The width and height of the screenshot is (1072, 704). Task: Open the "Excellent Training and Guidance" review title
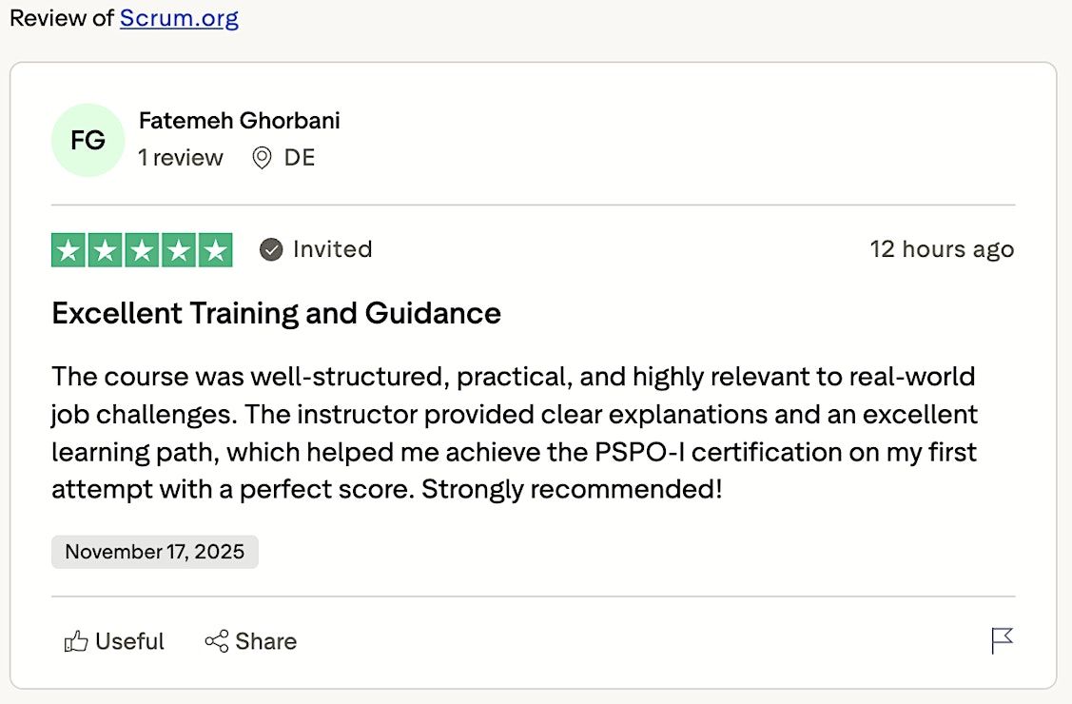276,313
